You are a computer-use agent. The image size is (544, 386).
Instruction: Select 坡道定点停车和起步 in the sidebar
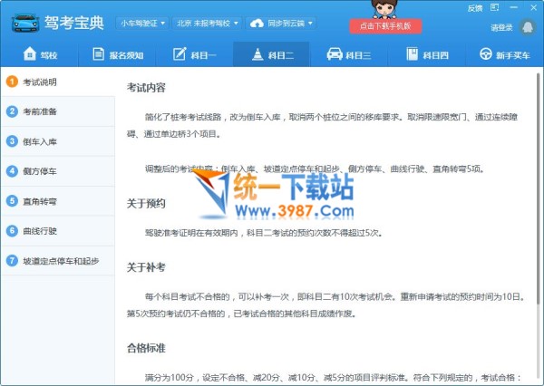[58, 260]
